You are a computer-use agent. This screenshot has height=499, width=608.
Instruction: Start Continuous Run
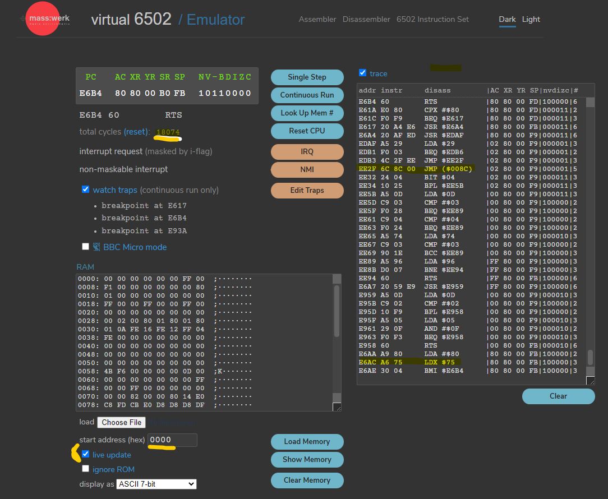click(307, 95)
